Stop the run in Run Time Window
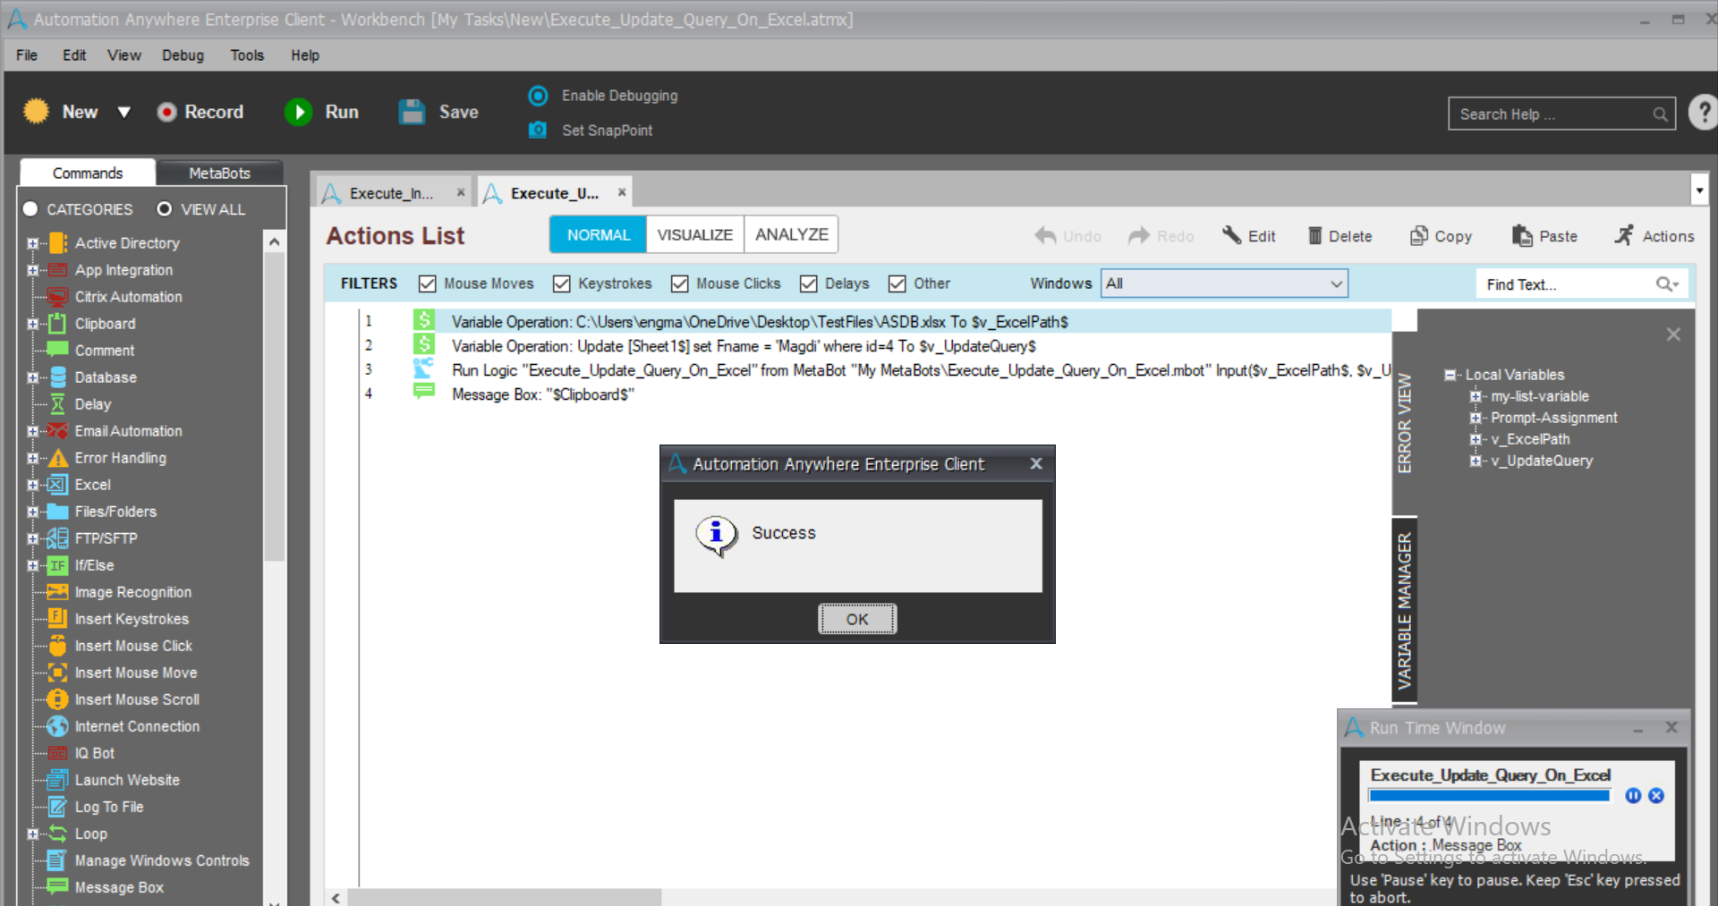 1656,796
